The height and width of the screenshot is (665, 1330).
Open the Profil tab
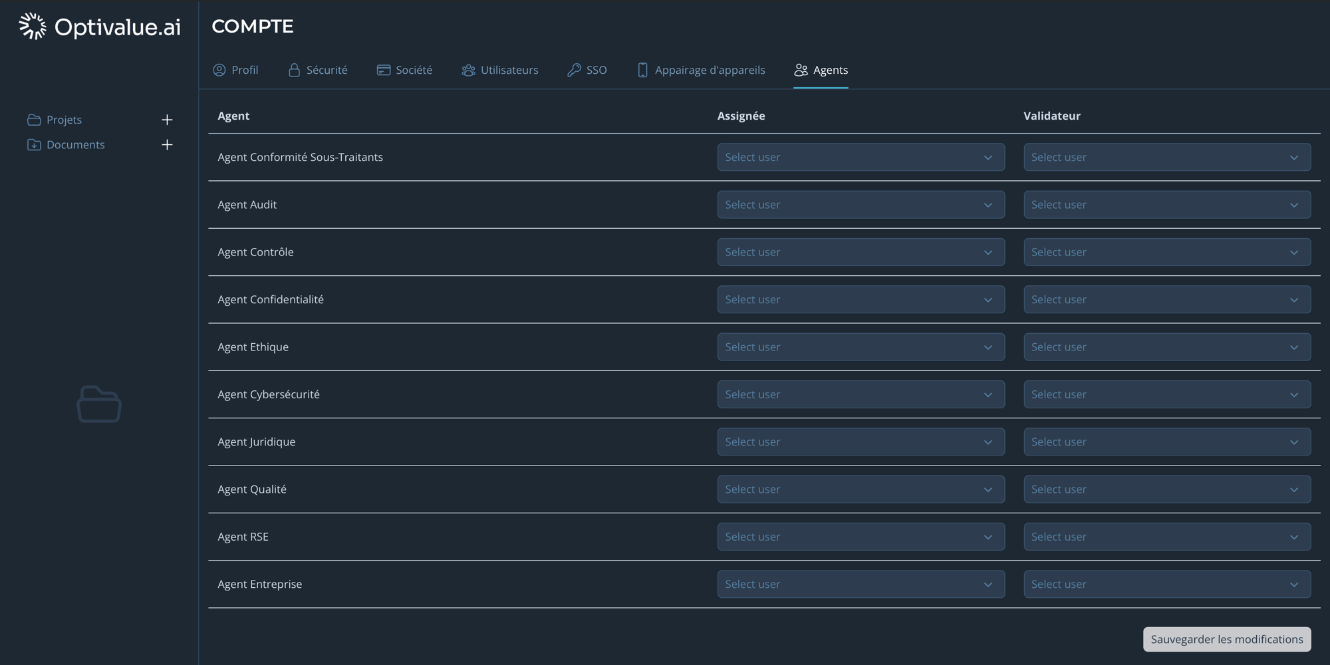[236, 70]
